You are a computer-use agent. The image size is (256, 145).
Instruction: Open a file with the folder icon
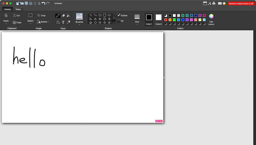[22, 3]
